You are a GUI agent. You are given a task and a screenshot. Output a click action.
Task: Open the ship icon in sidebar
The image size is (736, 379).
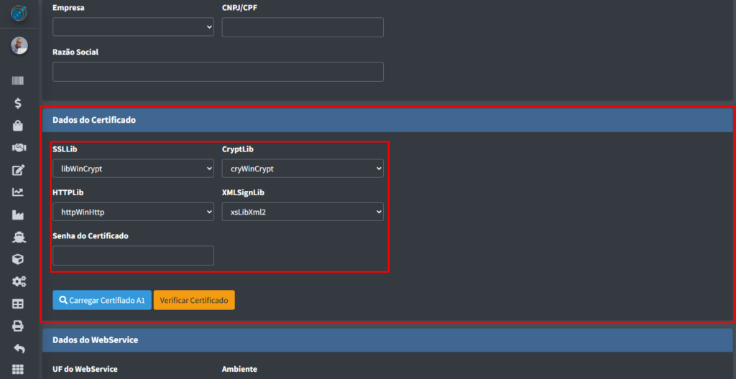pos(19,237)
